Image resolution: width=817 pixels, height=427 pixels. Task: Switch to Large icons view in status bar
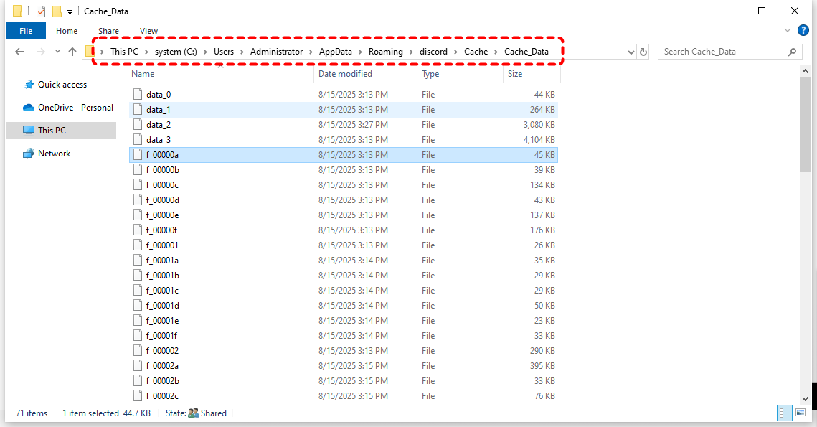pyautogui.click(x=801, y=413)
